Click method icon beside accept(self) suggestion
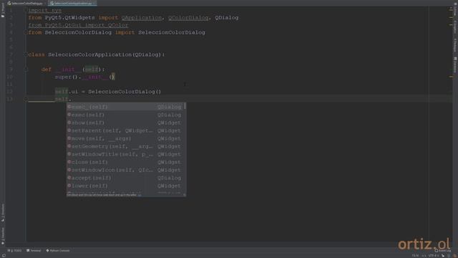The height and width of the screenshot is (258, 458). tap(69, 178)
